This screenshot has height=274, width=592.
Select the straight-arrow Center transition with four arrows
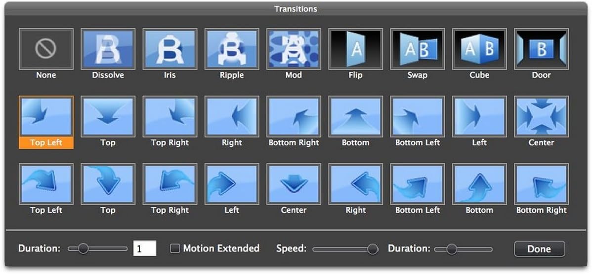pyautogui.click(x=541, y=116)
